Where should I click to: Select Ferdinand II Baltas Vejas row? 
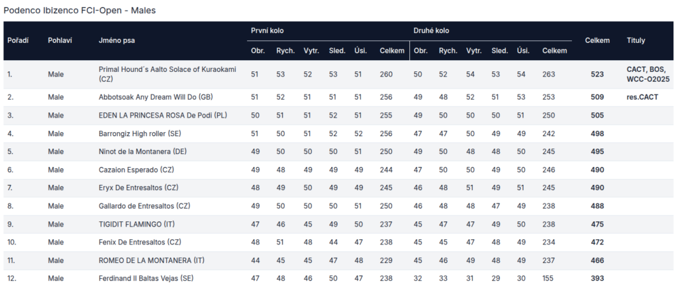(x=339, y=279)
